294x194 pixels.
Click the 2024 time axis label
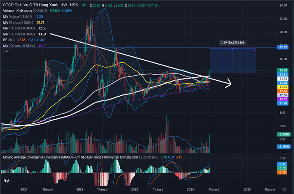[190, 189]
